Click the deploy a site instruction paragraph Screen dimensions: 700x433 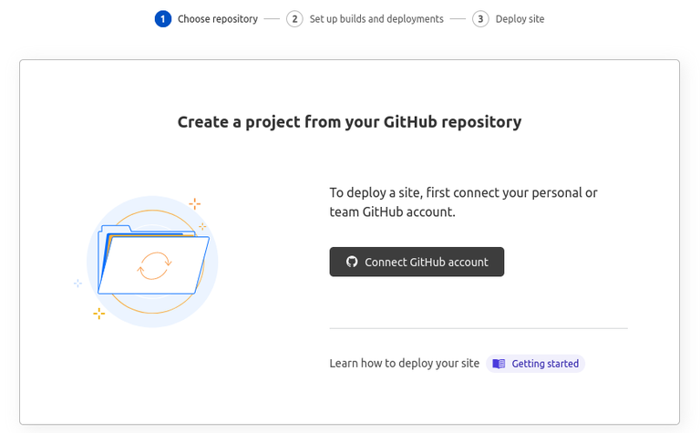click(x=463, y=202)
